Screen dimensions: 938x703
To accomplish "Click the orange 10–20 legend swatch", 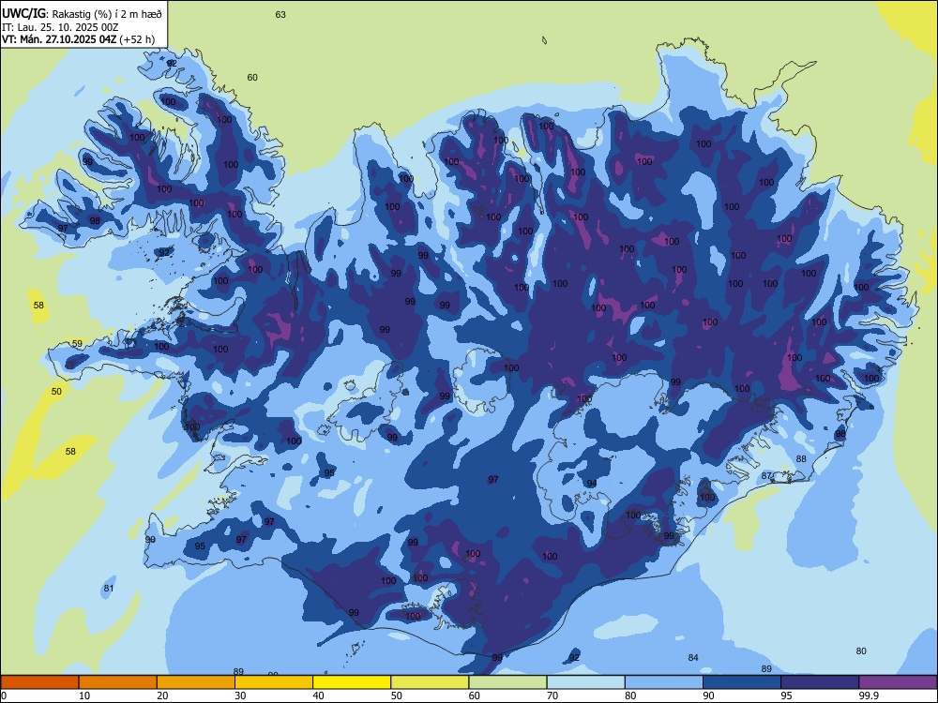I will point(118,682).
